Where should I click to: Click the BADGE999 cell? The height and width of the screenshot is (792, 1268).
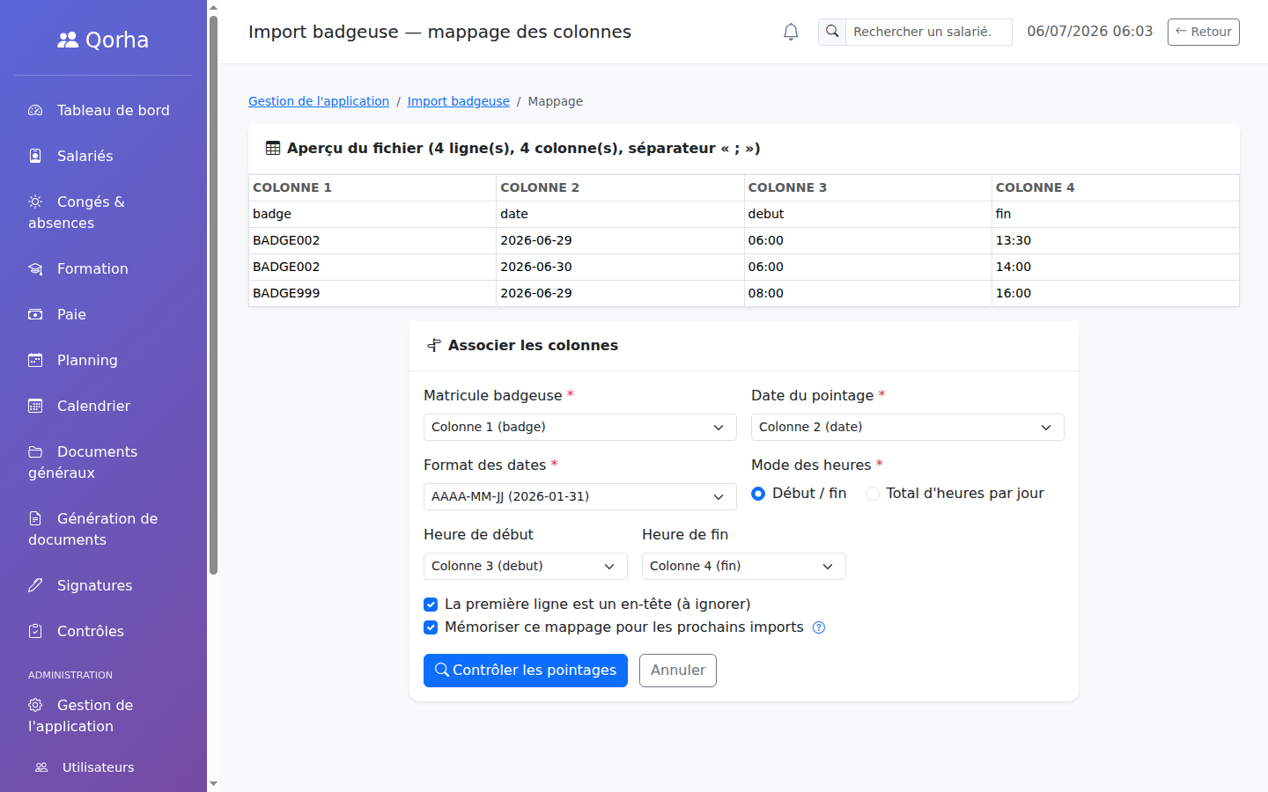coord(372,293)
